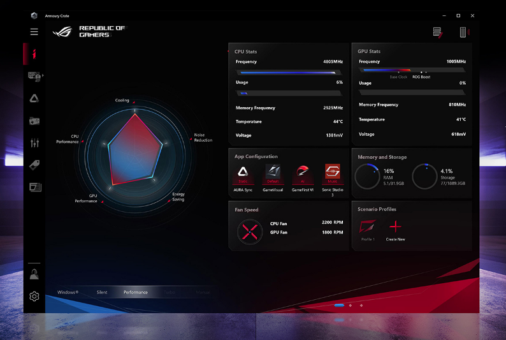Viewport: 506px width, 340px height.
Task: Click the CPU temperature value 44°C
Action: tap(338, 122)
